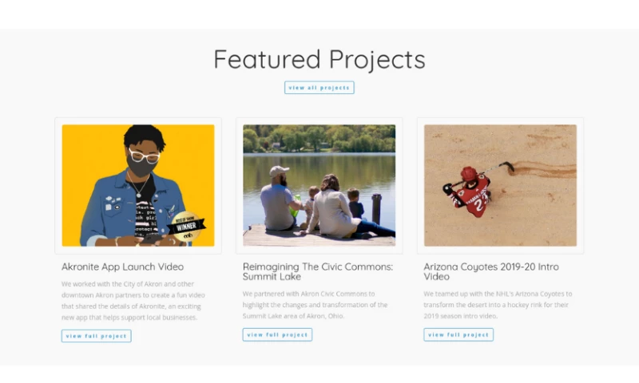This screenshot has width=639, height=383.
Task: Click the Winner badge on Akronite thumbnail
Action: coord(187,225)
